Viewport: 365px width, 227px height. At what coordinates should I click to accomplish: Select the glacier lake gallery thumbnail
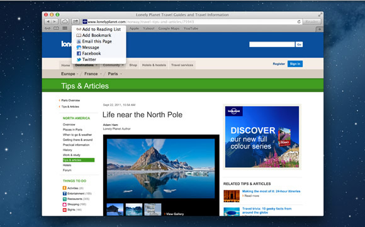coord(134,209)
